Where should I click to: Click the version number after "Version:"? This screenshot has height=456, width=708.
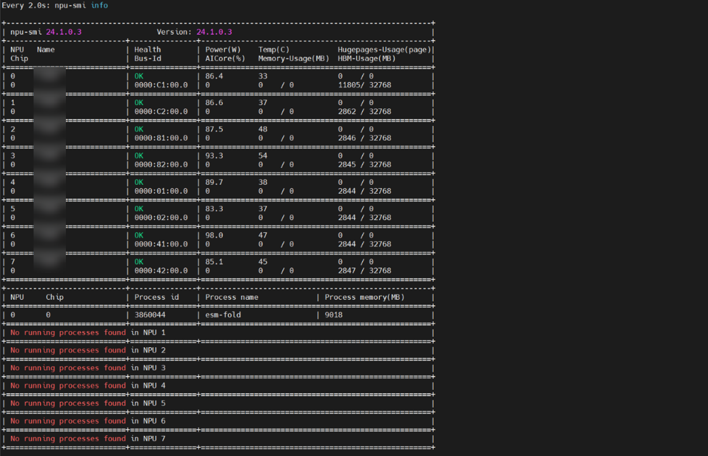(x=214, y=32)
